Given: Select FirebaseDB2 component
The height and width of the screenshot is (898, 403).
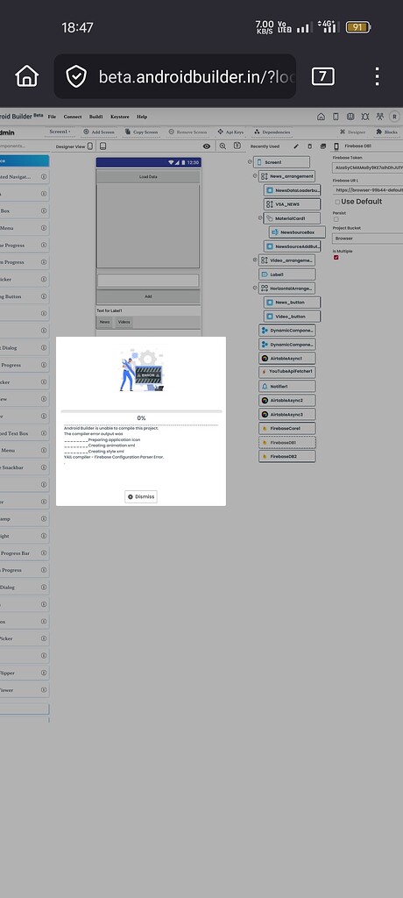Looking at the screenshot, I should 286,456.
